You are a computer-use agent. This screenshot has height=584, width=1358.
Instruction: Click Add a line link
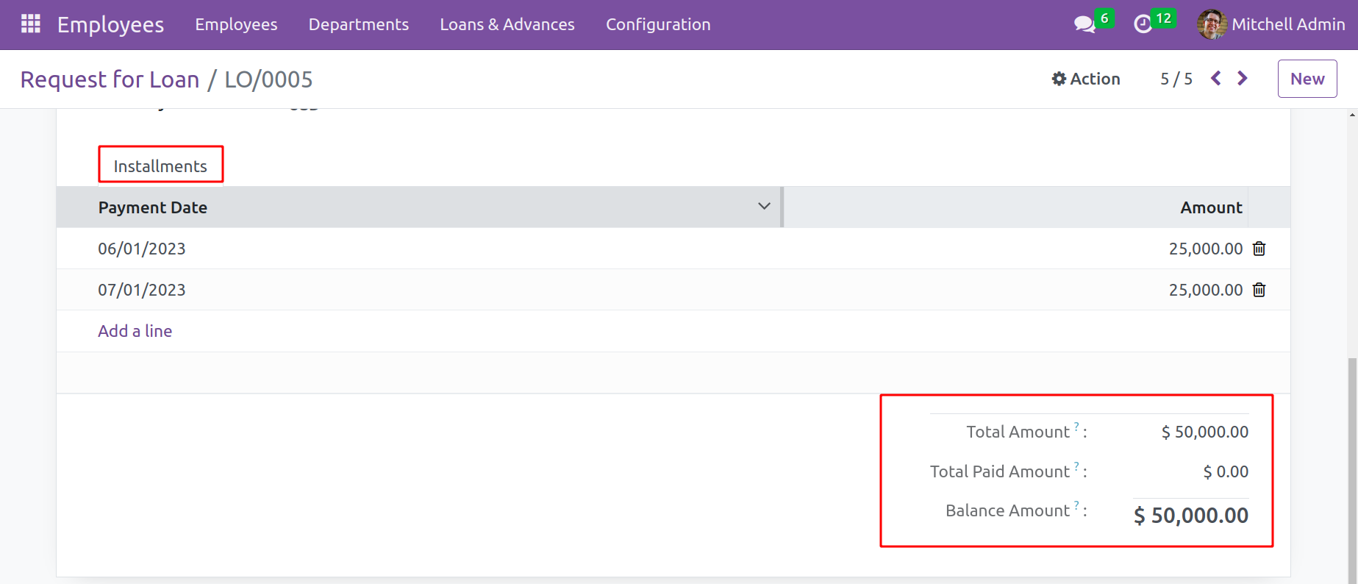(x=135, y=331)
